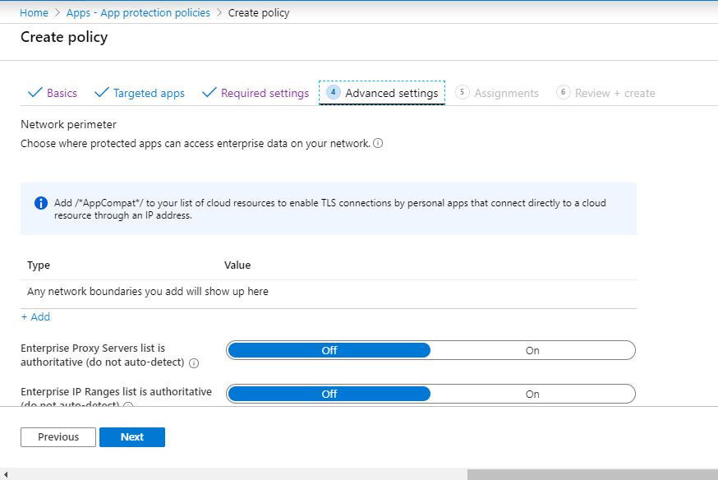Viewport: 718px width, 480px height.
Task: Click the numbered circle on Advanced settings step
Action: [334, 92]
